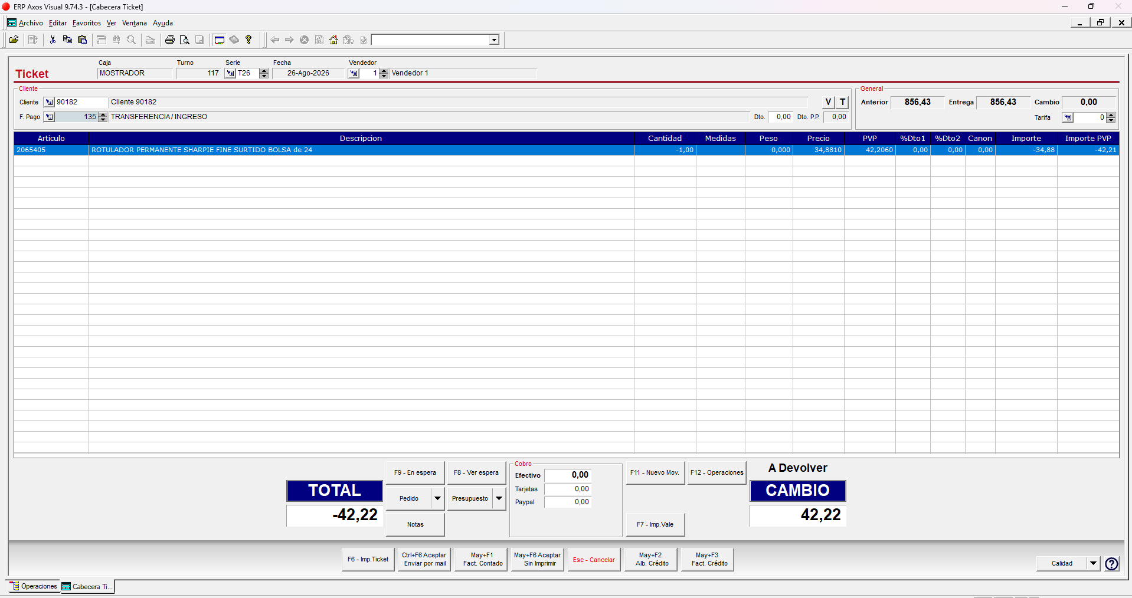Toggle the T button in client row
This screenshot has height=598, width=1132.
coord(843,102)
